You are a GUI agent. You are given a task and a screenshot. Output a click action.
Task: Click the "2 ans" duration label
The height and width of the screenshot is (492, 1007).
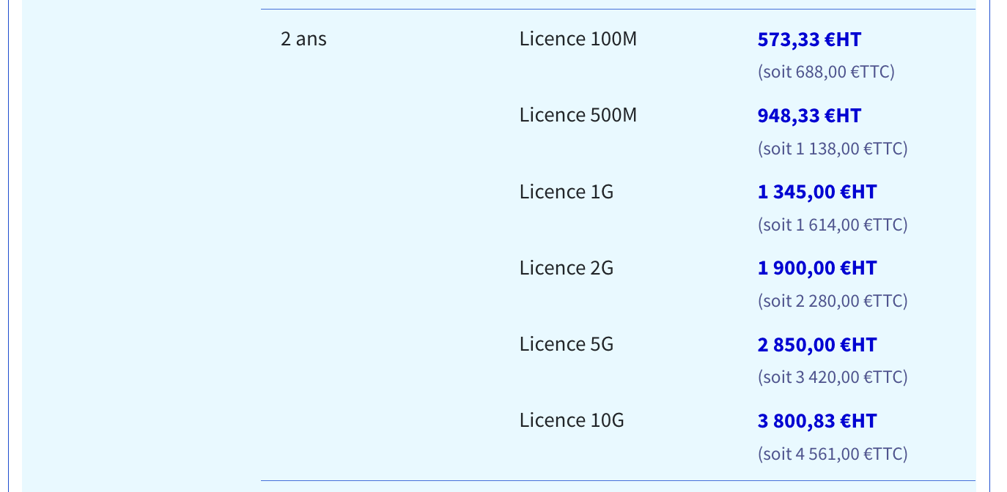coord(303,39)
